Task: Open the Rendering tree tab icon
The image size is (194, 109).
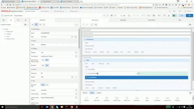Action: point(4,20)
